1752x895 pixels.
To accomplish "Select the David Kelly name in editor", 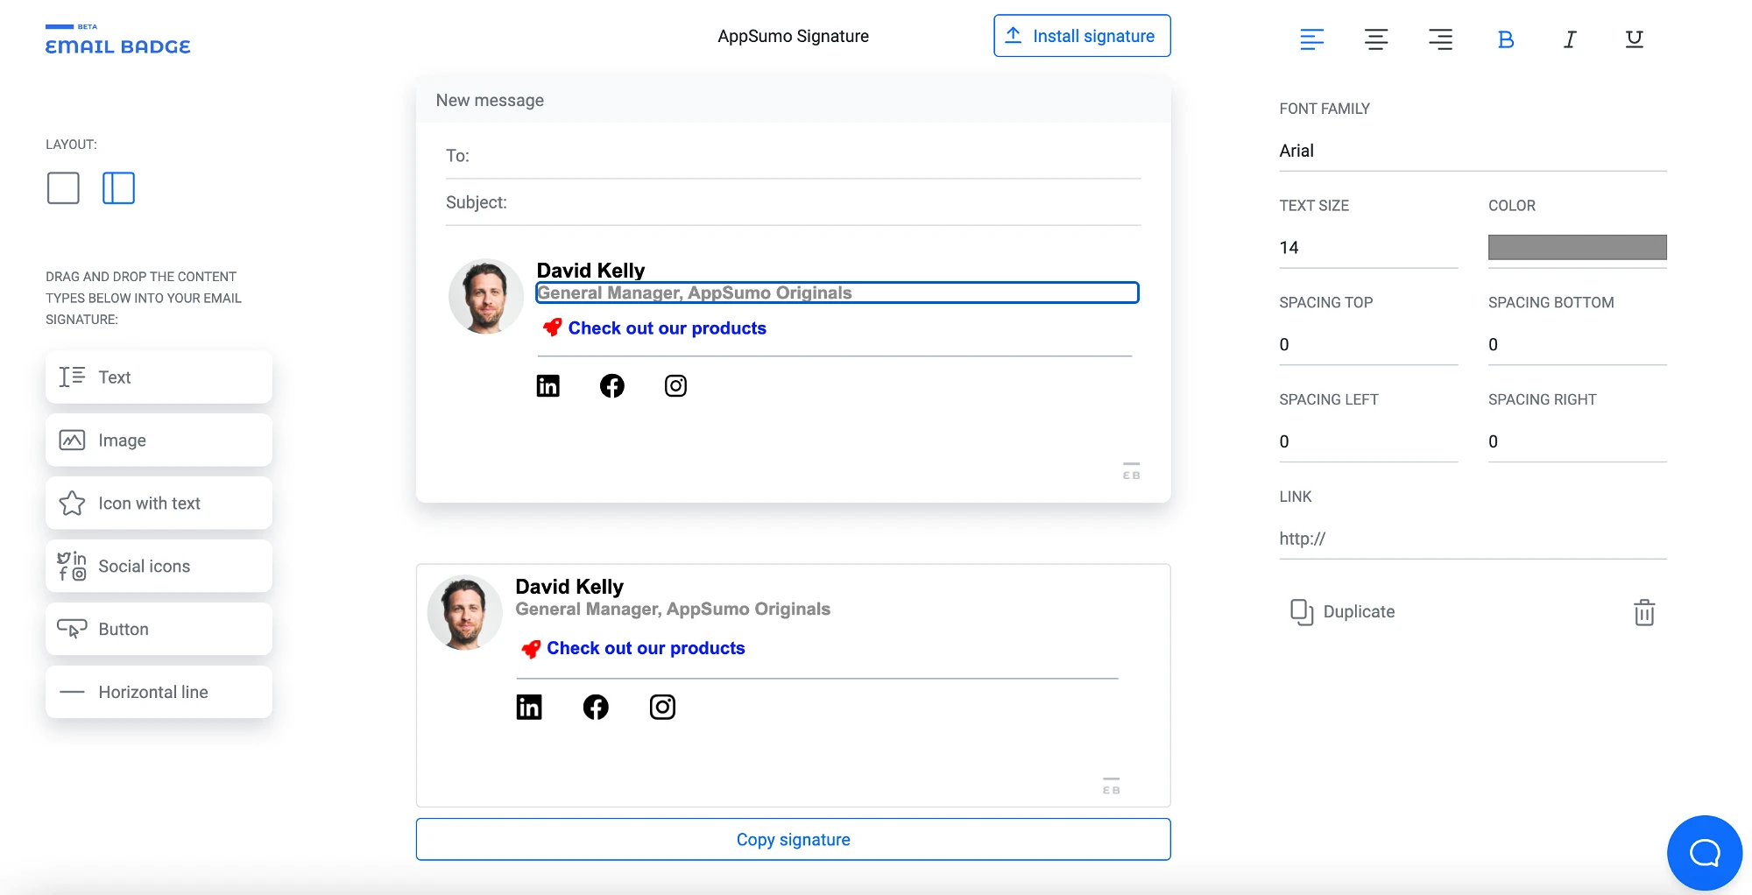I will [590, 270].
